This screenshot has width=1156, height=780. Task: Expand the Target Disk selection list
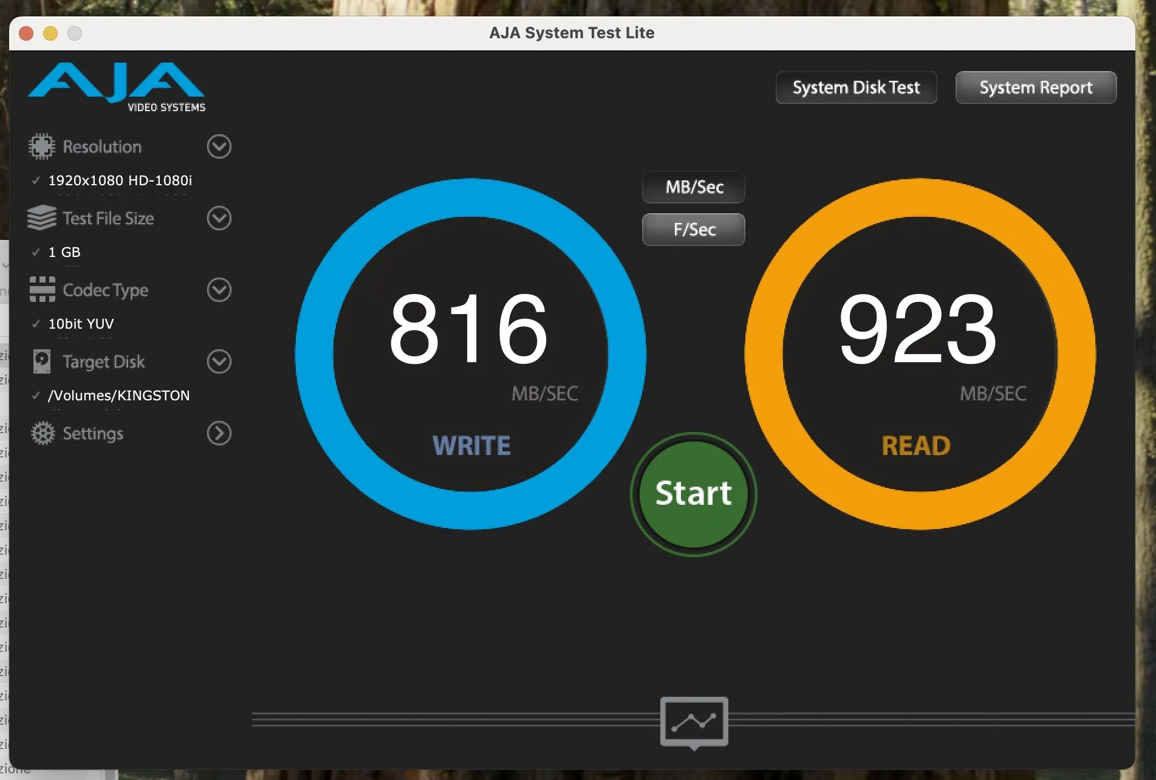tap(219, 361)
